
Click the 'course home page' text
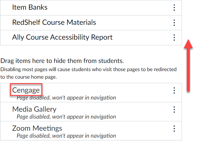(x=36, y=77)
